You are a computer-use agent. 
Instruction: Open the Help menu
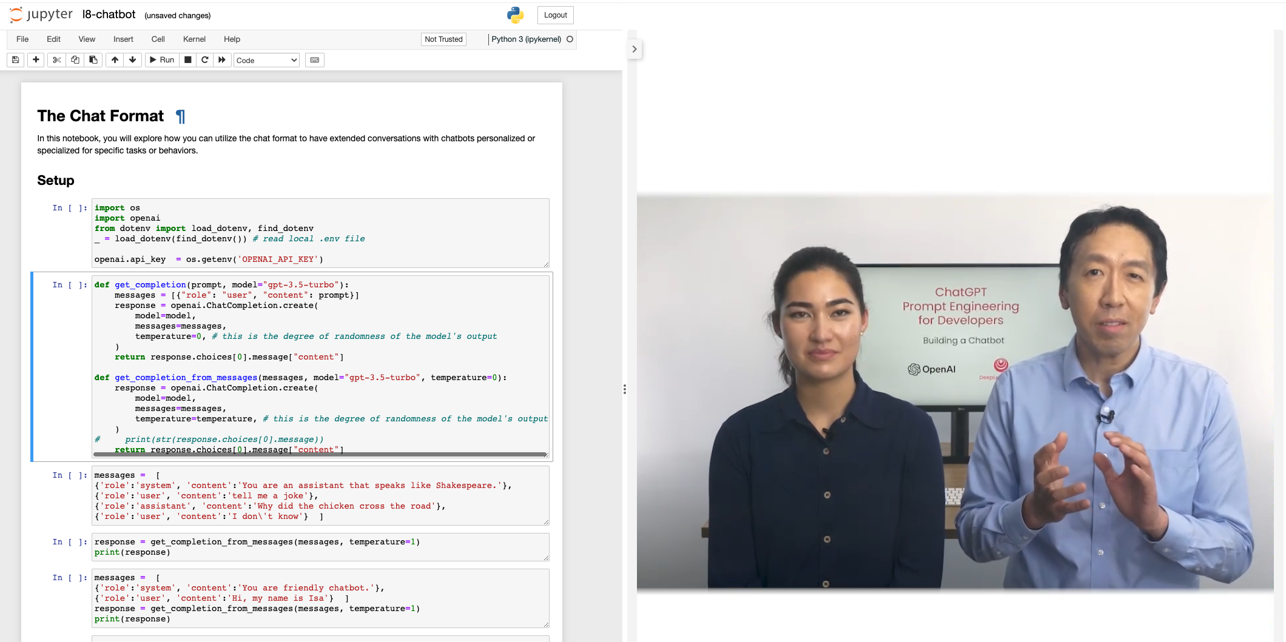pos(232,39)
